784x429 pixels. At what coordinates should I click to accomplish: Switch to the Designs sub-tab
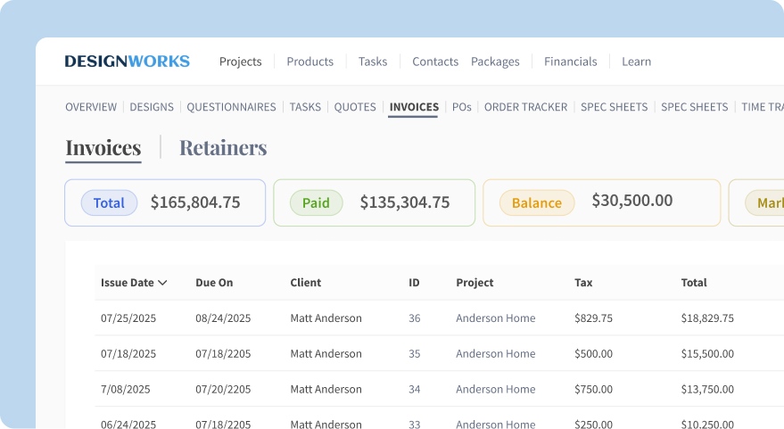coord(152,107)
